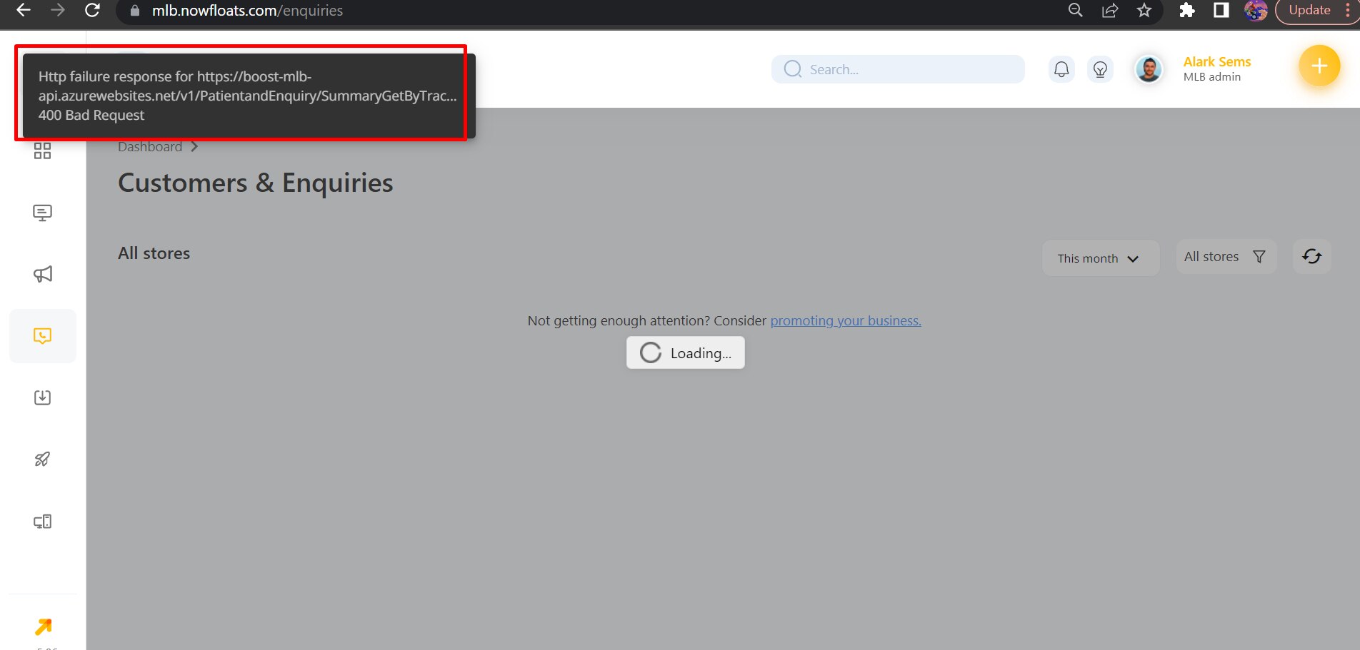
Task: Open the notifications bell icon
Action: (1061, 69)
